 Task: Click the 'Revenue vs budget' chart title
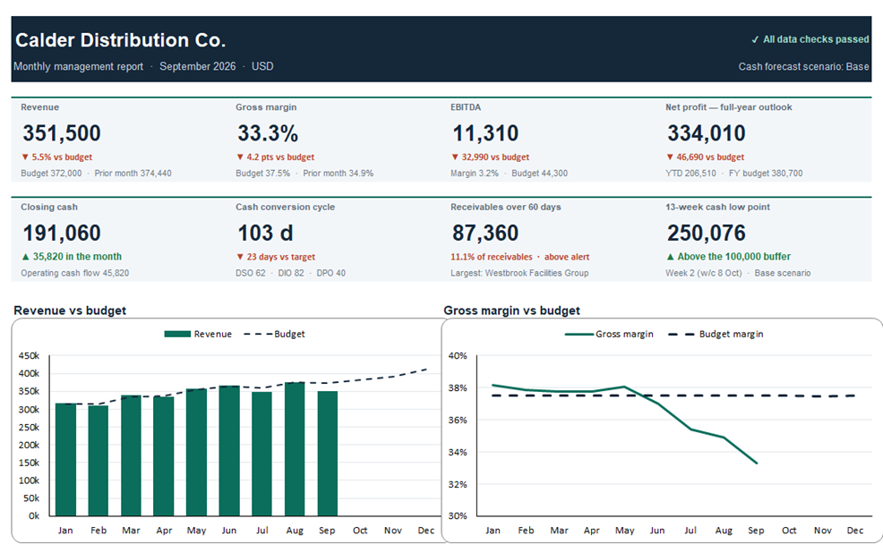point(70,310)
